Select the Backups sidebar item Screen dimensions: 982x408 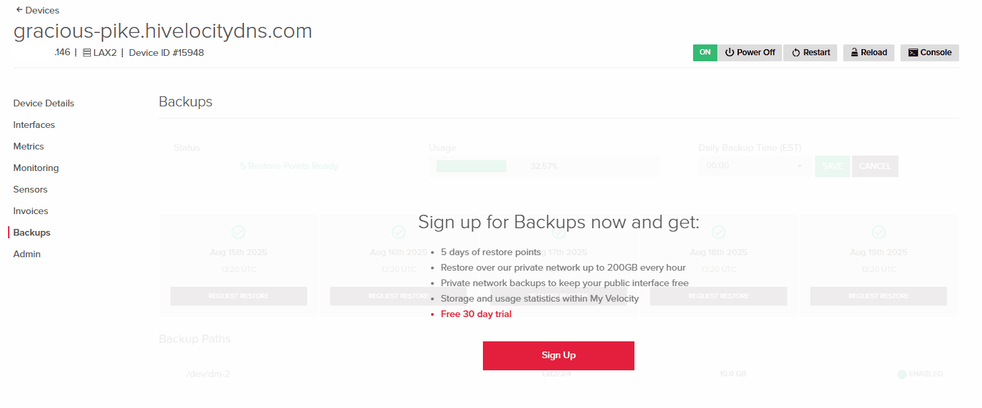coord(32,232)
